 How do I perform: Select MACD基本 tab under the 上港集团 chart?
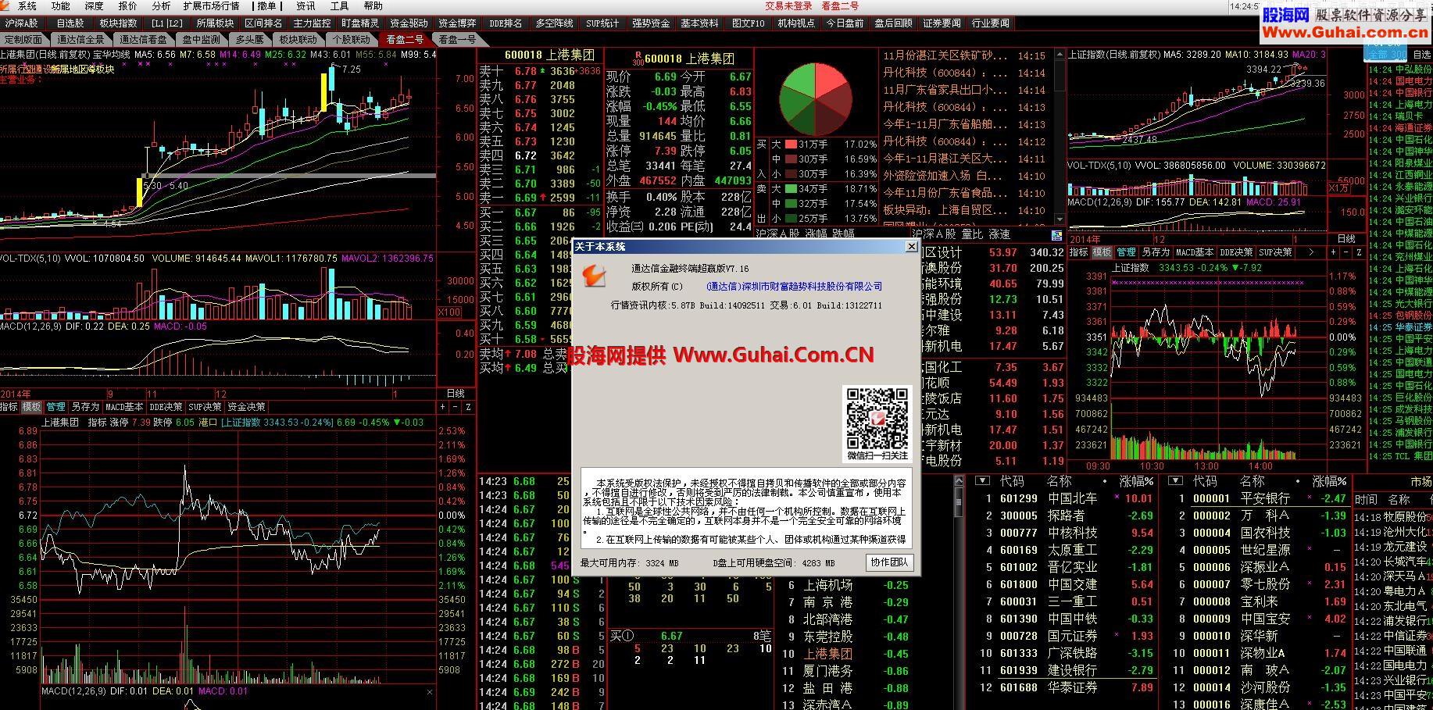point(124,407)
